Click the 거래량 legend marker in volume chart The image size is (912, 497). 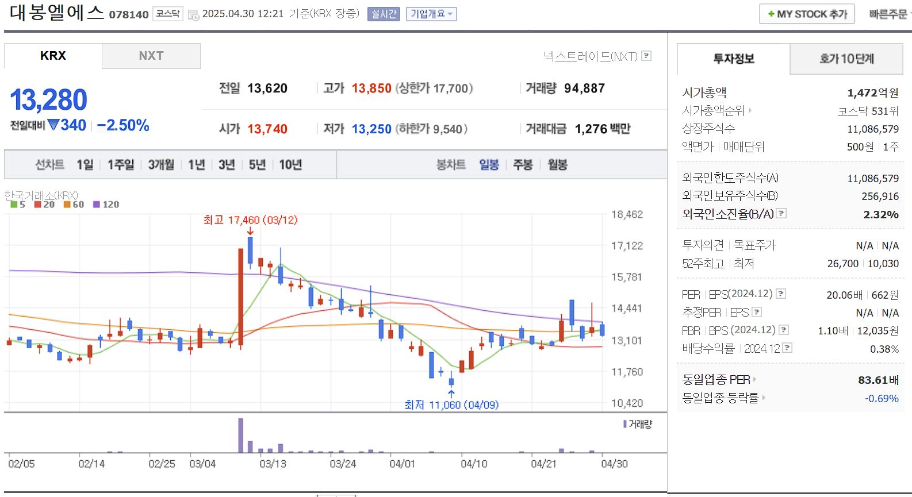point(625,424)
